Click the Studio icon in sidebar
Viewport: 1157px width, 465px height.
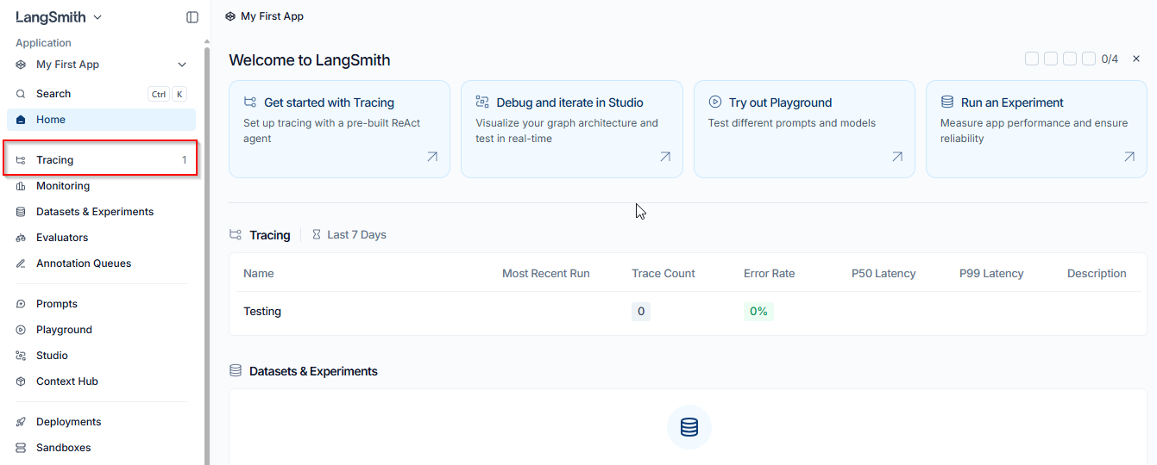tap(21, 356)
